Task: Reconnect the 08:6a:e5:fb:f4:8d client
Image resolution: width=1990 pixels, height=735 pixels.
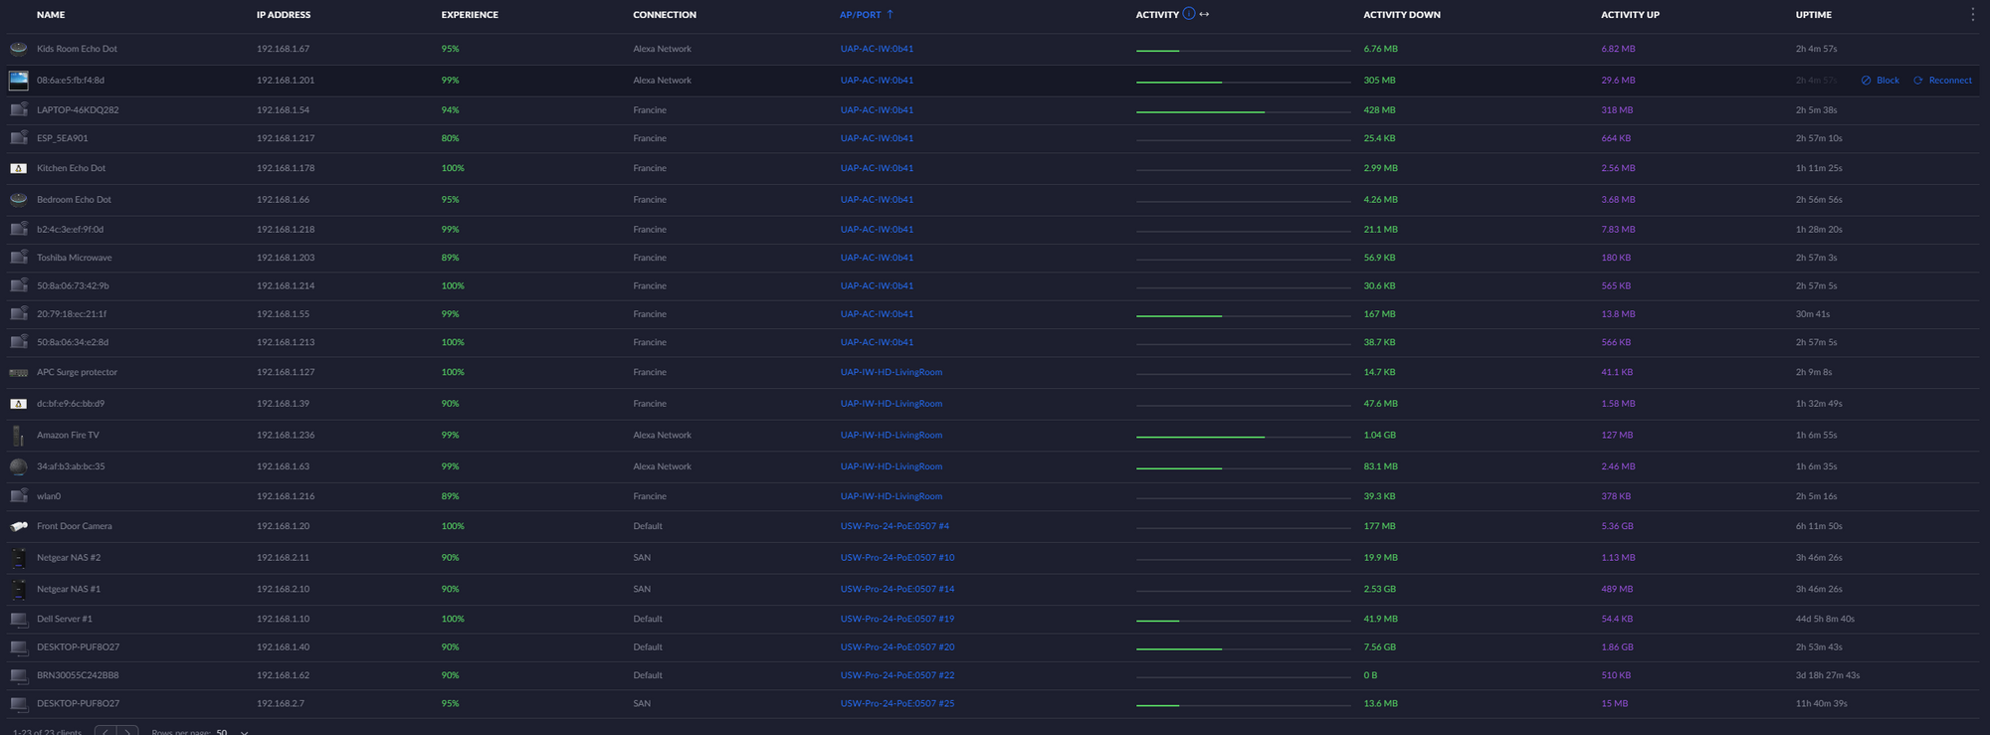Action: click(x=1942, y=81)
